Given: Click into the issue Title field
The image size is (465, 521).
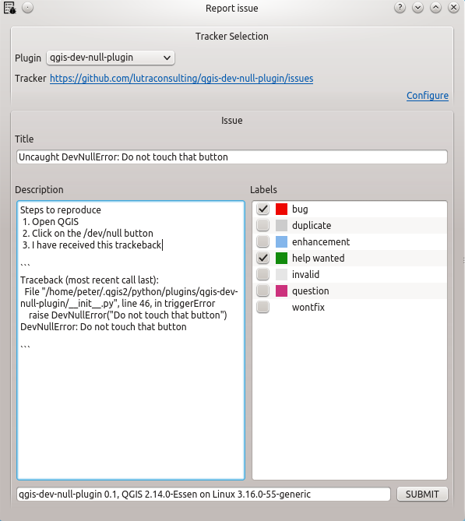Looking at the screenshot, I should coord(232,157).
